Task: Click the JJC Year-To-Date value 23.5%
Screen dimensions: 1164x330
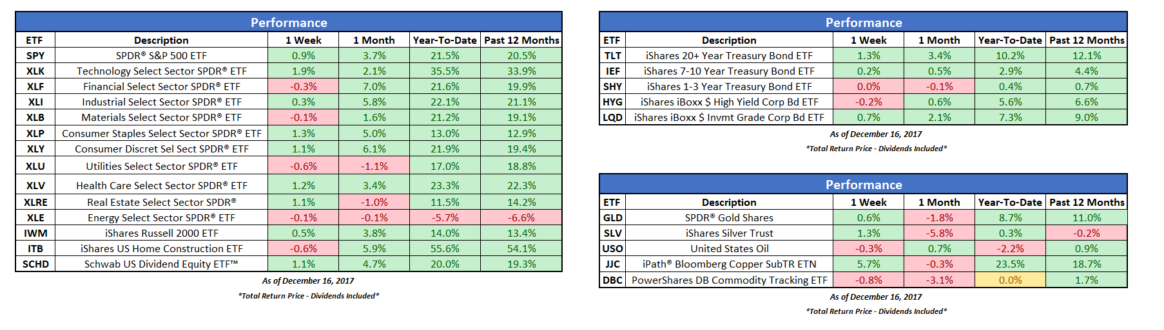Action: click(x=1010, y=264)
